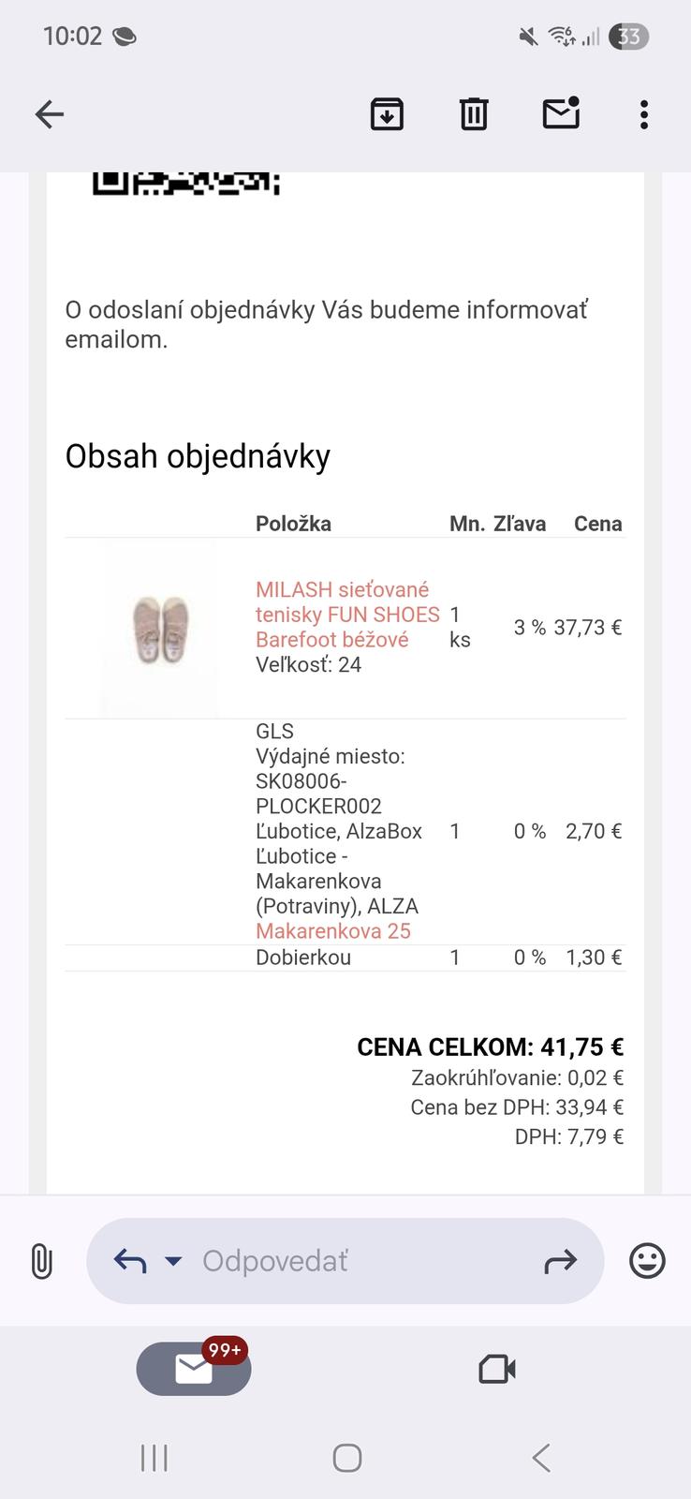Screen dimensions: 691x1499
Task: View the beige shoes product thumbnail
Action: point(159,628)
